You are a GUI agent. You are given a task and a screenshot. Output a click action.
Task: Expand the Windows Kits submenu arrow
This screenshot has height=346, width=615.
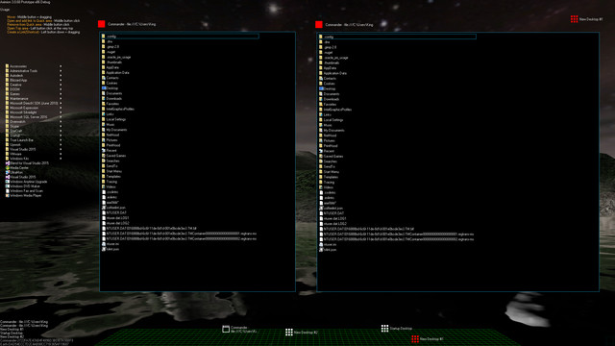(x=61, y=159)
